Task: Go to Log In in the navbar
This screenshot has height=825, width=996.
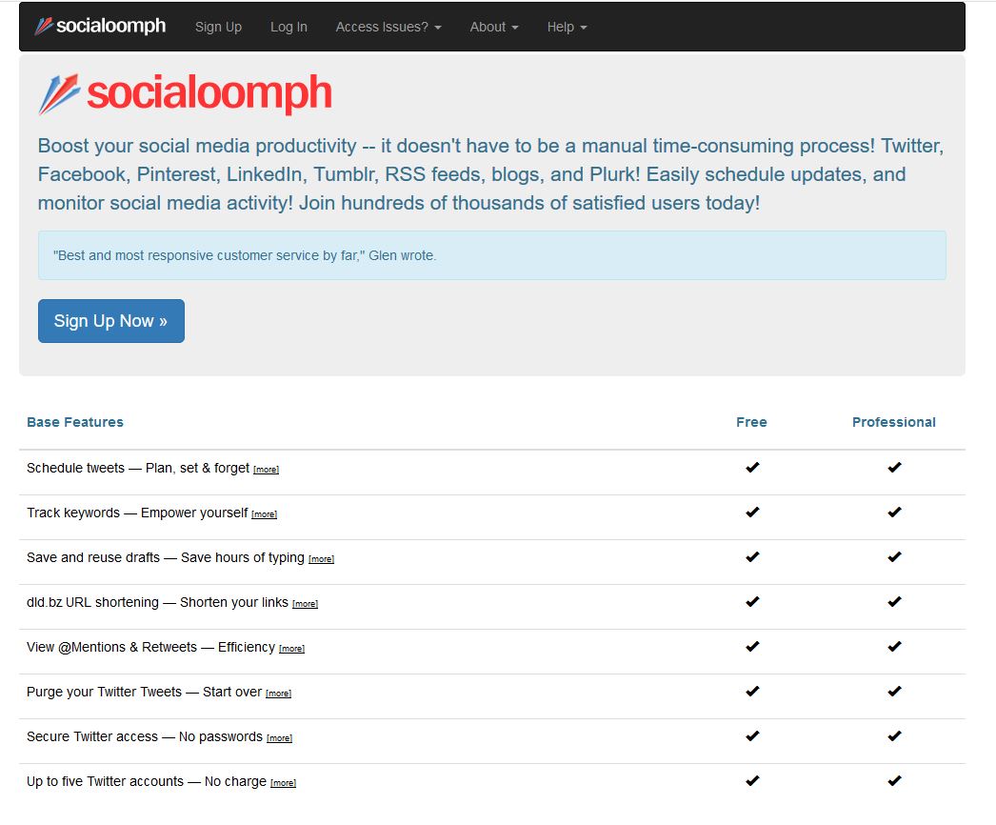Action: 289,27
